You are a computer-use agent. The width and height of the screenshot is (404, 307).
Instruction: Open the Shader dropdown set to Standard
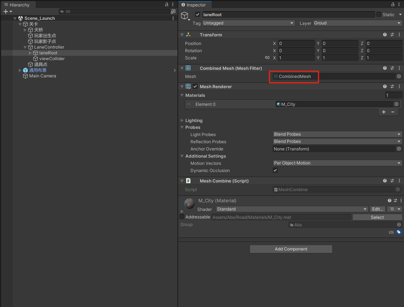pos(292,209)
